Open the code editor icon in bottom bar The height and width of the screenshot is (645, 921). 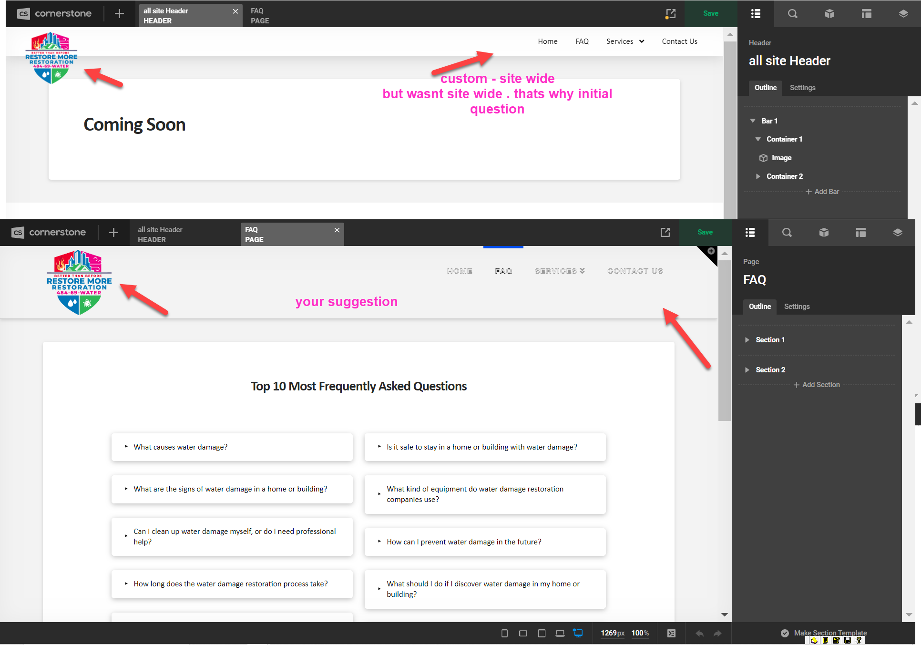671,633
